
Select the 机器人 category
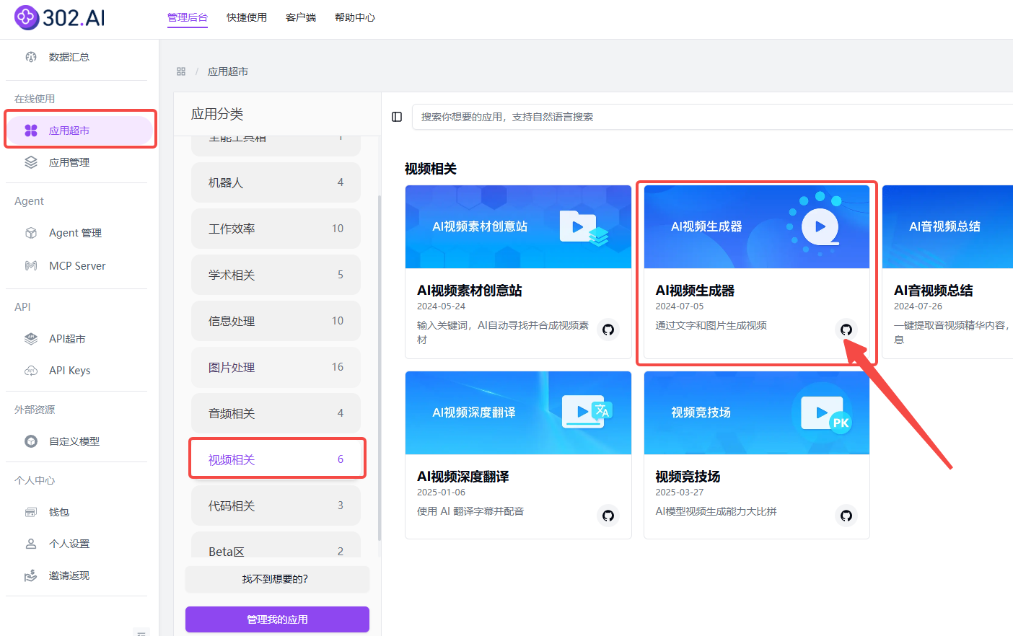click(276, 182)
